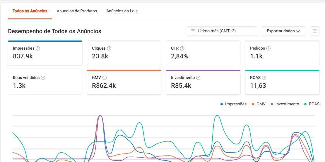
Task: Open the Último mês date range picker
Action: [x=222, y=31]
